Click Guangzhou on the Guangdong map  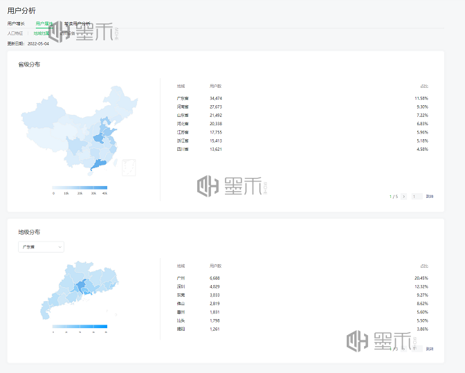81,285
